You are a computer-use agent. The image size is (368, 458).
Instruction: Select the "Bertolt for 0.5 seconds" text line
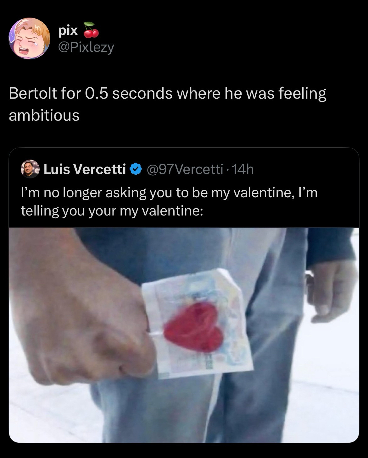pyautogui.click(x=167, y=94)
